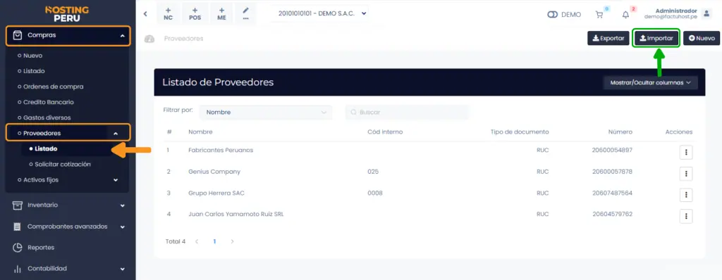Viewport: 722px width, 280px height.
Task: Click the Exportar button
Action: tap(608, 38)
